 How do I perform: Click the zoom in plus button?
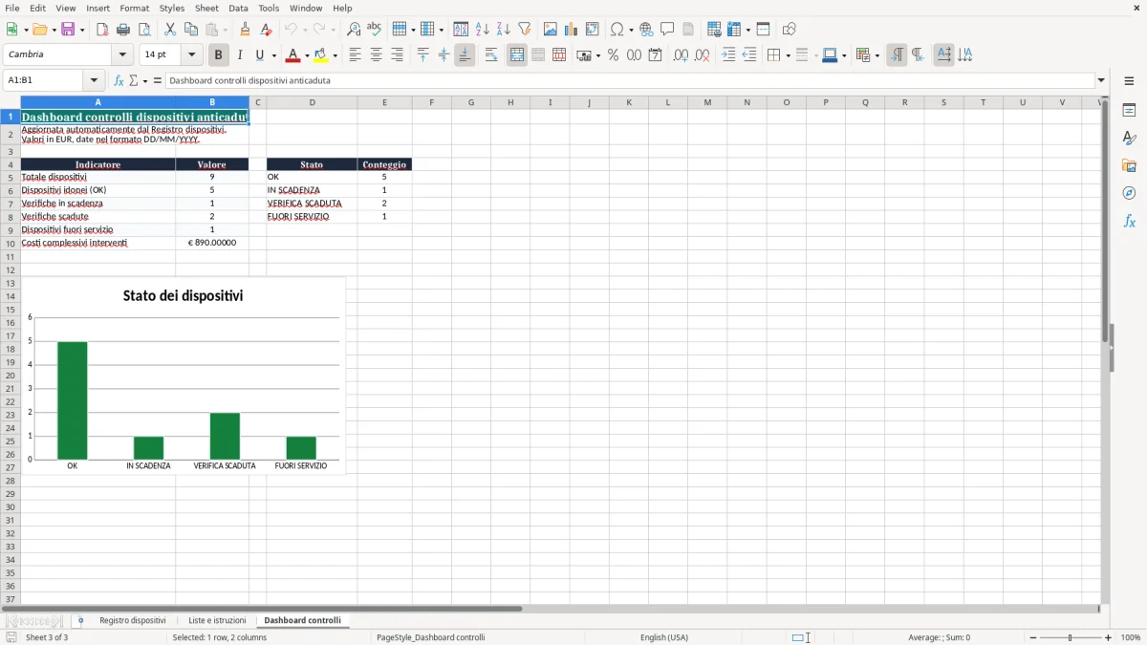pos(1109,637)
